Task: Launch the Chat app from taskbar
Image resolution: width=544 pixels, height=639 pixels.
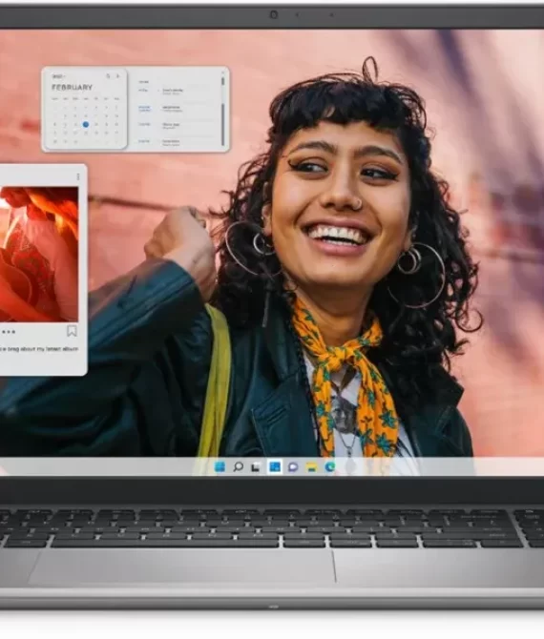Action: [x=293, y=467]
